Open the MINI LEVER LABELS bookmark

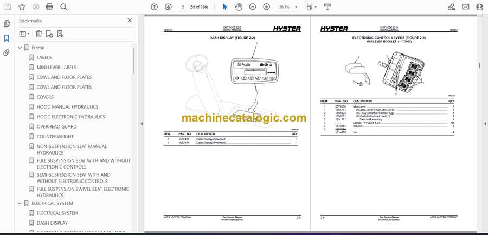[56, 68]
